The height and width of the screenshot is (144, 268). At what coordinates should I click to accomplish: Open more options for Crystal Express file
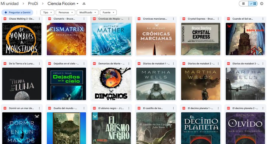[218, 19]
